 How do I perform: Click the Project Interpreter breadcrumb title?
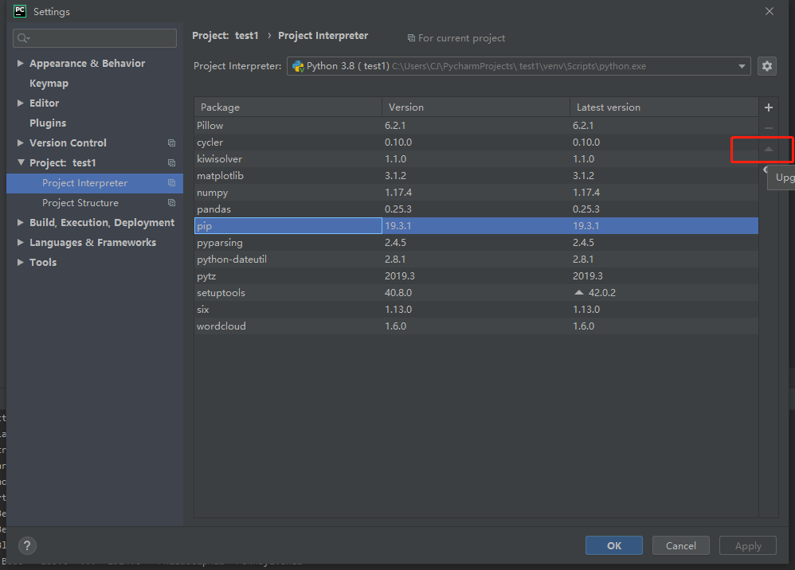pyautogui.click(x=323, y=36)
